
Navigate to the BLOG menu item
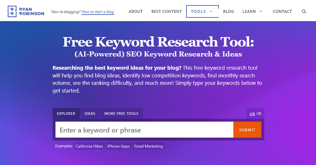coord(228,11)
